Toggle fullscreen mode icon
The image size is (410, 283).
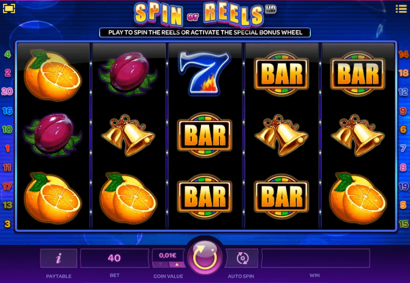tap(9, 9)
